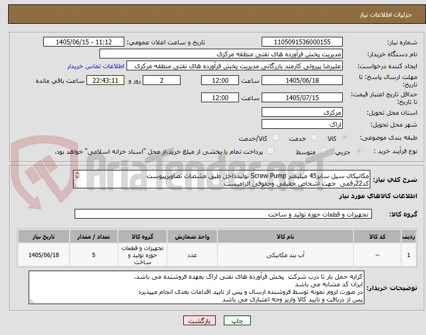Open the اطلاعات تماس خریدار link
The image size is (426, 335).
[96, 66]
